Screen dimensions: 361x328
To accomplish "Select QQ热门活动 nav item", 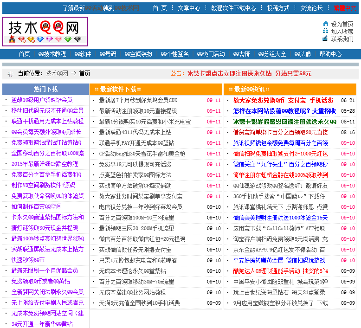I will tap(211, 54).
